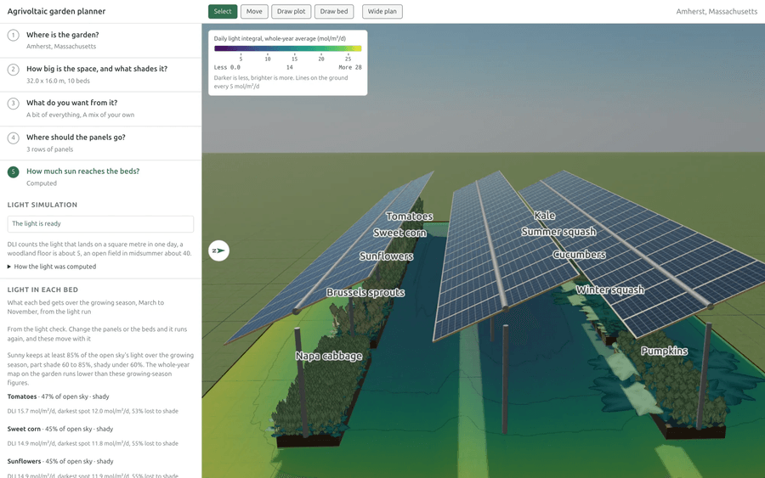Image resolution: width=765 pixels, height=478 pixels.
Task: Select the Tomatoes bed label
Action: pos(410,217)
